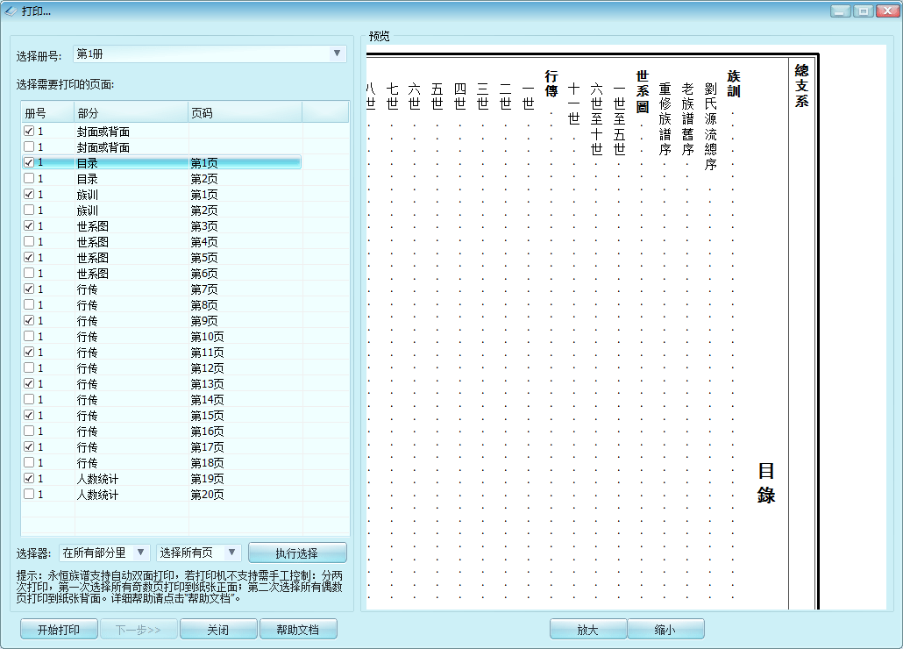The width and height of the screenshot is (903, 649).
Task: Click the 重修族譜序 entry in preview
Action: point(665,118)
